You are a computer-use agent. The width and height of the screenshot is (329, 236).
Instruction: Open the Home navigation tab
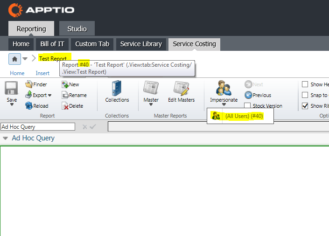tap(21, 44)
